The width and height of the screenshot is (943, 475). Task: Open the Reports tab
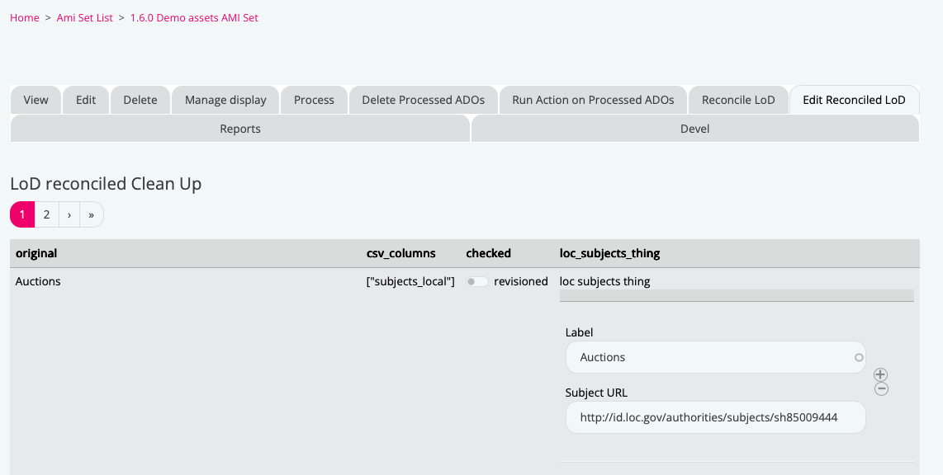coord(240,129)
